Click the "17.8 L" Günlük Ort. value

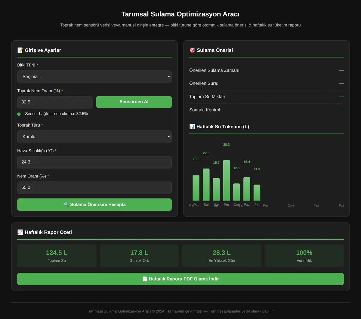139,253
